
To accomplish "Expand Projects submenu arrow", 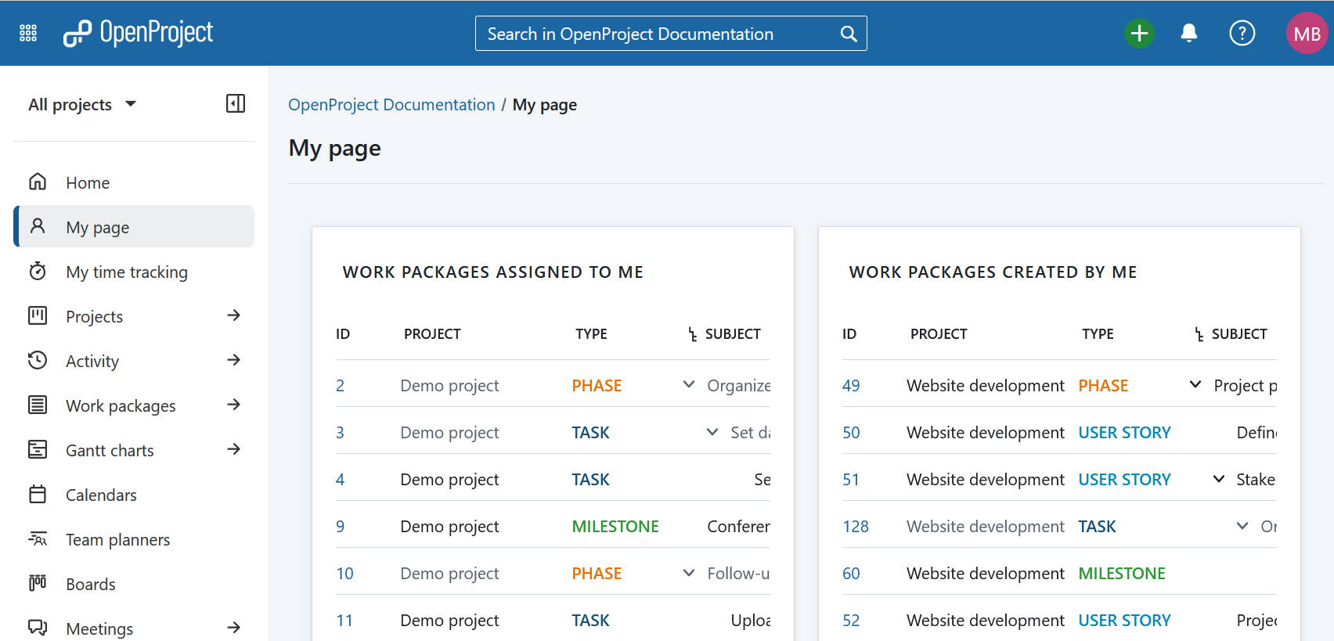I will coord(233,315).
